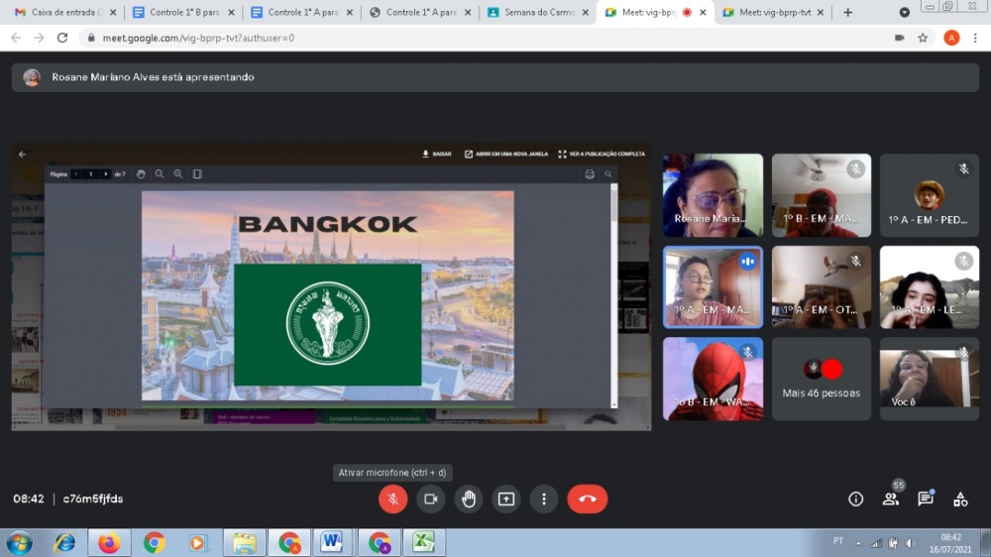The image size is (991, 557).
Task: Toggle the camera button
Action: [430, 499]
